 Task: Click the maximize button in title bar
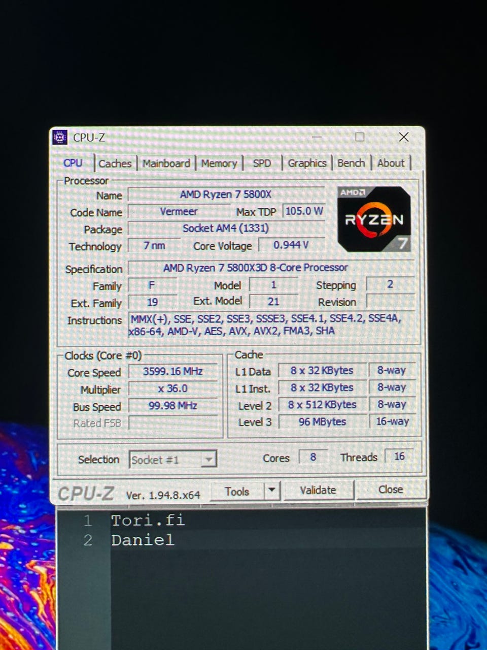(x=359, y=137)
